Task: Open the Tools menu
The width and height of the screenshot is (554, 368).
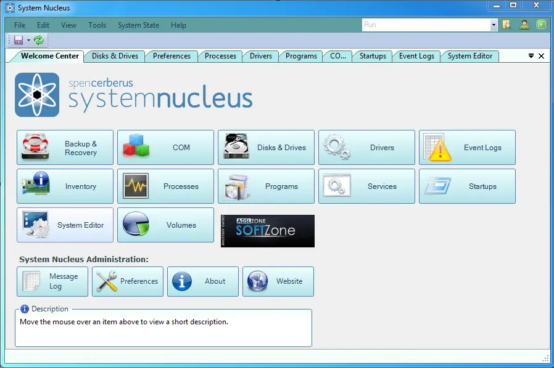Action: click(x=97, y=25)
